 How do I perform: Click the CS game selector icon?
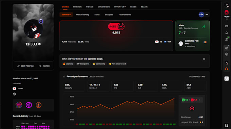(x=201, y=14)
